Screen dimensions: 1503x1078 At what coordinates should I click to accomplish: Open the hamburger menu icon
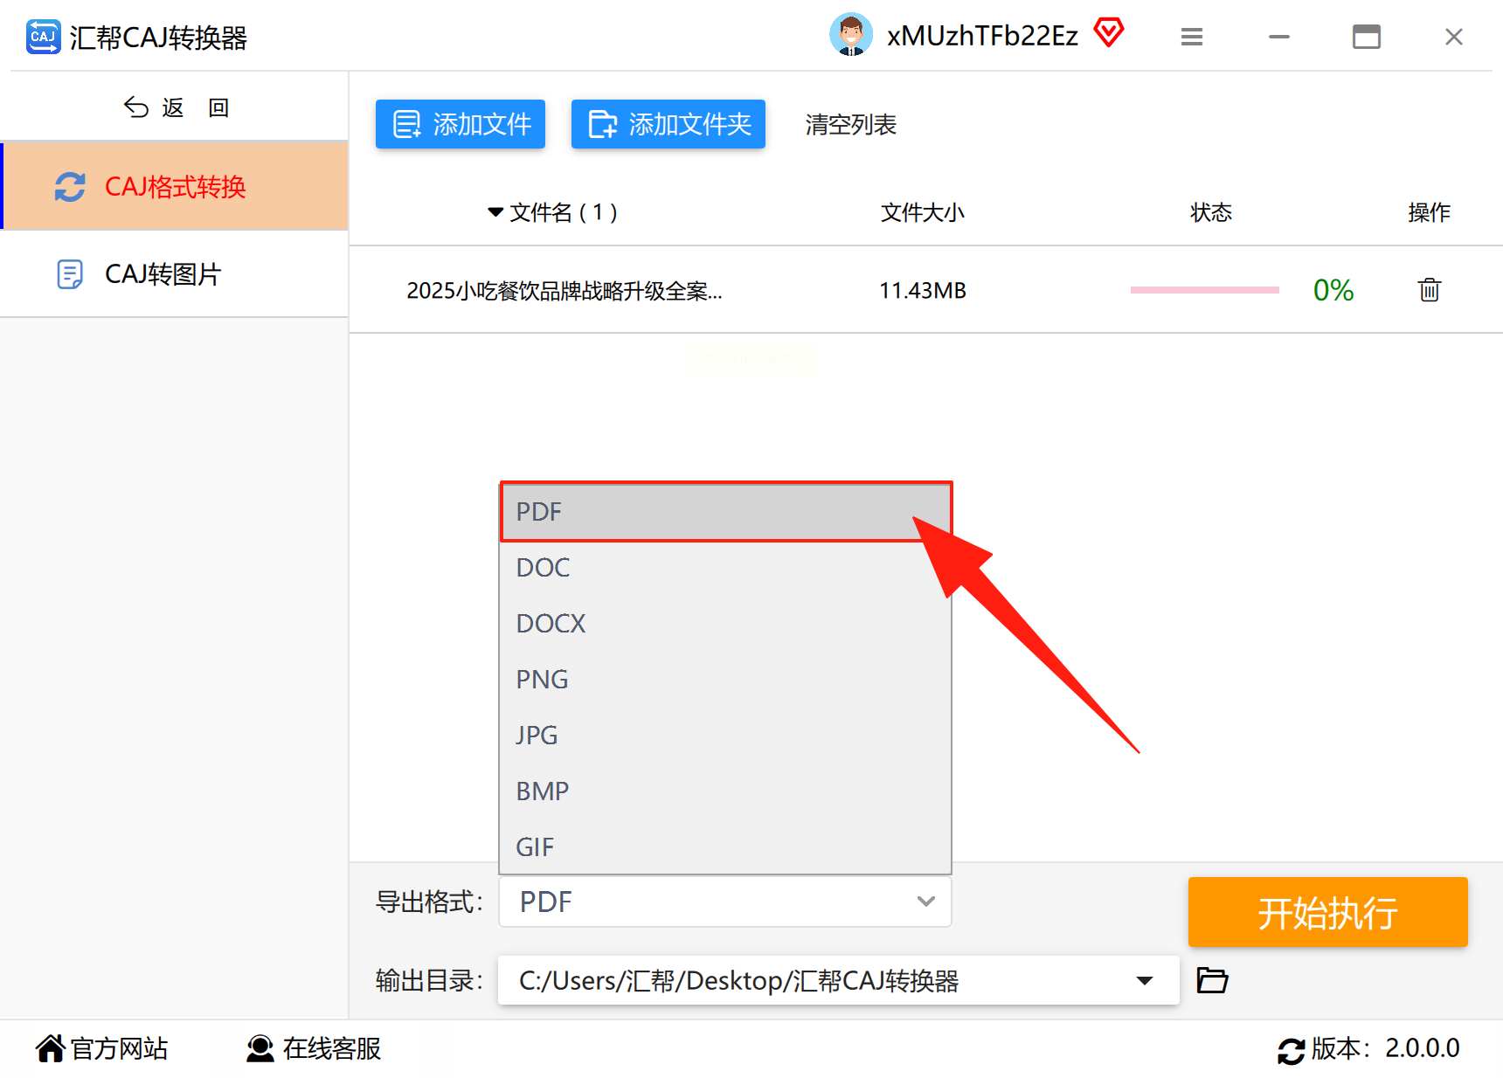pos(1192,37)
